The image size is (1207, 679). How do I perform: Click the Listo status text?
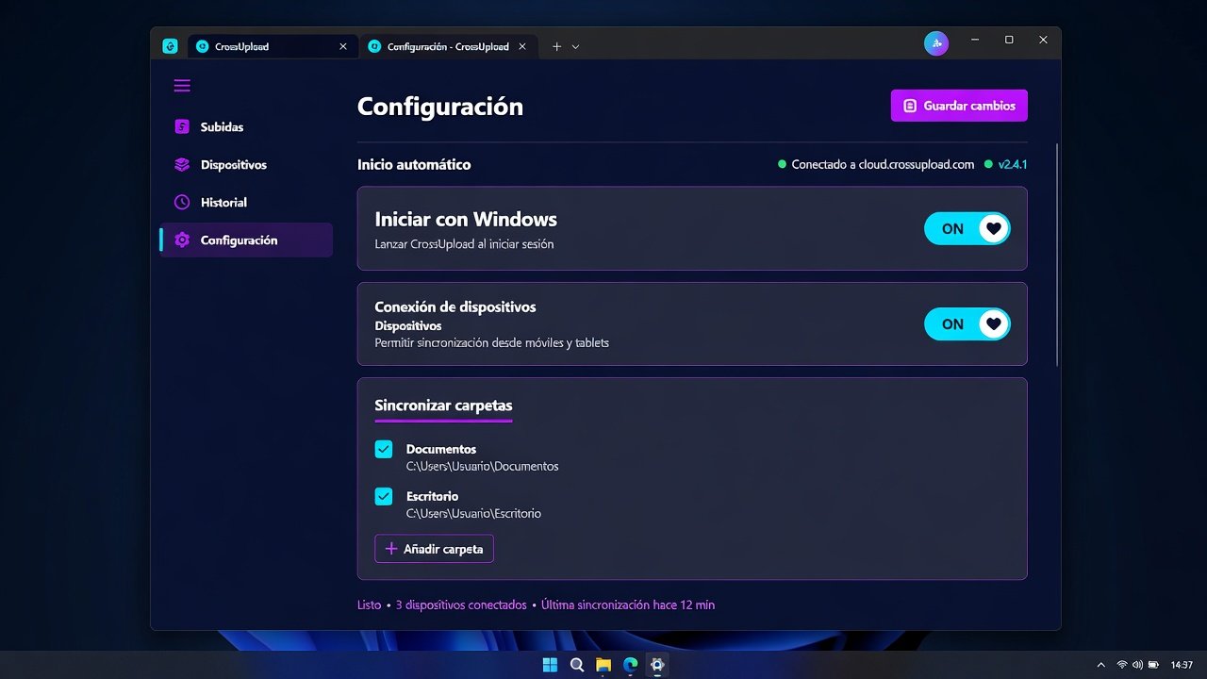click(x=369, y=604)
